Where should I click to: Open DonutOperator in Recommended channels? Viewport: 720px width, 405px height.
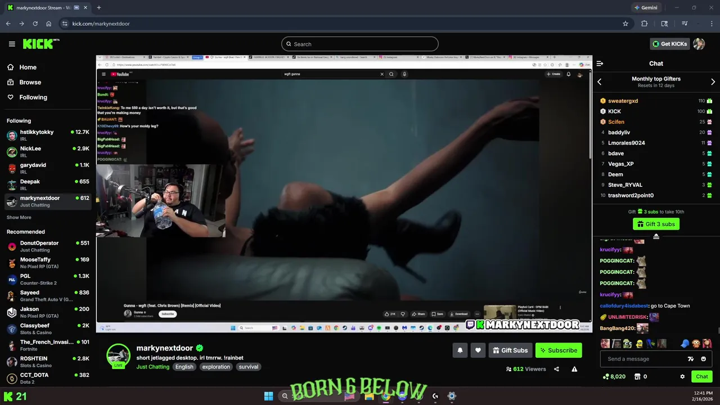pyautogui.click(x=48, y=246)
